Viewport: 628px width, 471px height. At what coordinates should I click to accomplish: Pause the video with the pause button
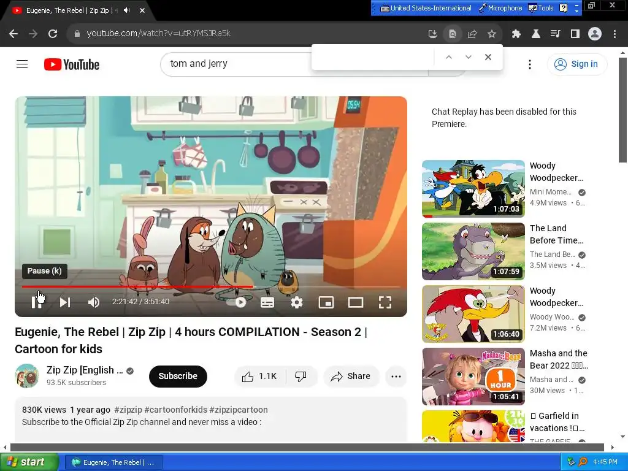[x=36, y=302]
